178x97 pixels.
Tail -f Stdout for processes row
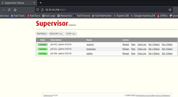[154, 49]
